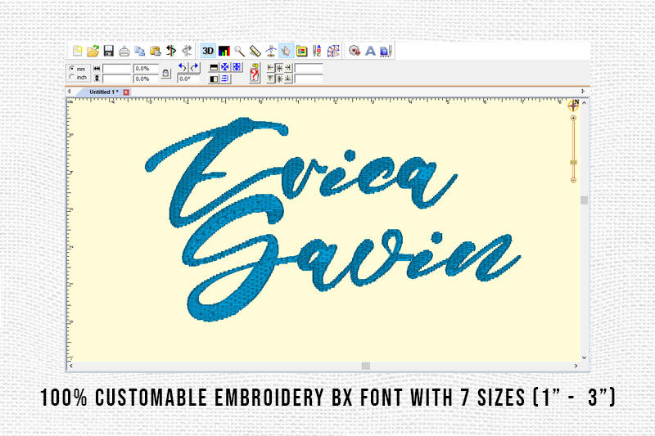Select the inch units radio button

[72, 77]
